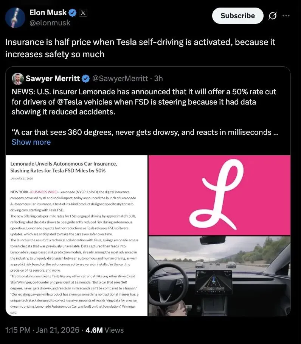
Task: Subscribe to Elon Musk
Action: coord(237,16)
